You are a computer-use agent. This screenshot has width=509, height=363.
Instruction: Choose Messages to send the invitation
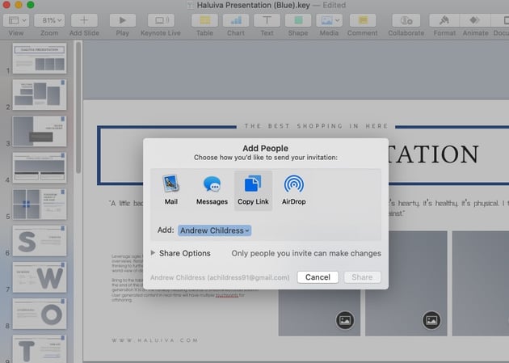pos(212,189)
